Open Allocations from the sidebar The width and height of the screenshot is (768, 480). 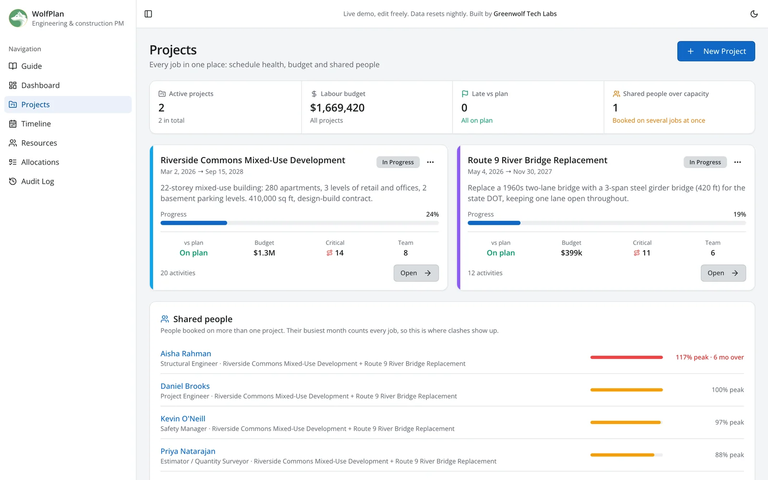pyautogui.click(x=68, y=162)
